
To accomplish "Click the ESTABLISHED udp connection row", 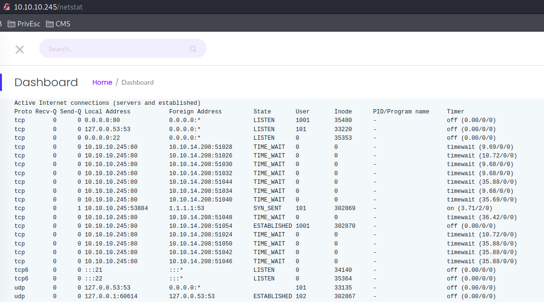I will tap(191, 296).
